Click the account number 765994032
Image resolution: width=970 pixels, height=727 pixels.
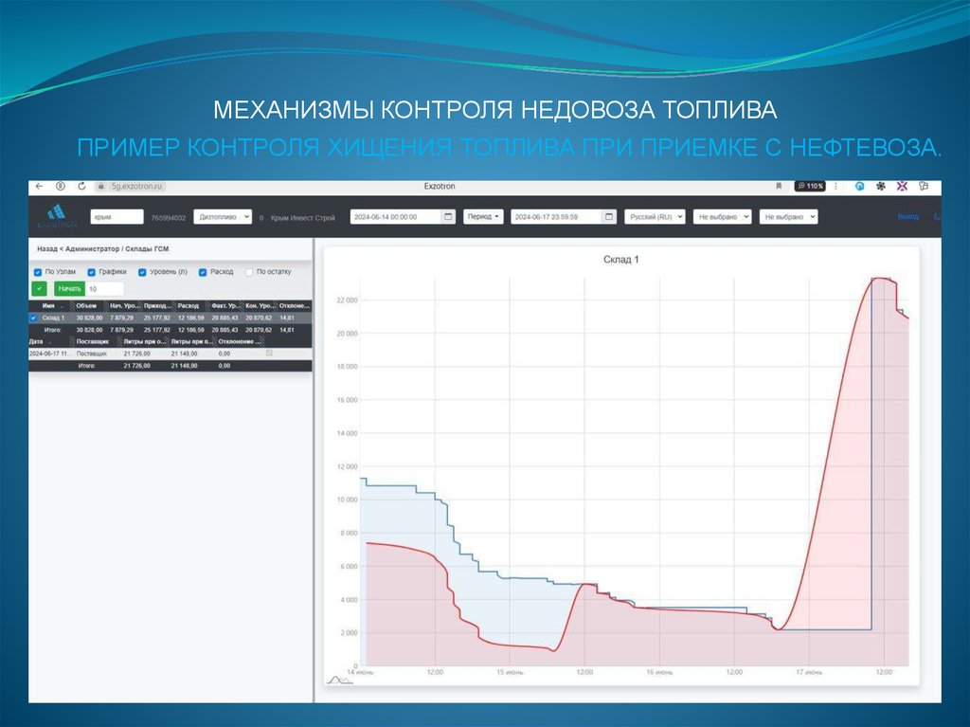pyautogui.click(x=169, y=217)
